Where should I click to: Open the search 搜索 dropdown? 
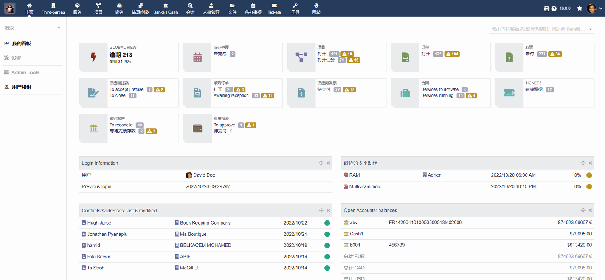coord(32,28)
